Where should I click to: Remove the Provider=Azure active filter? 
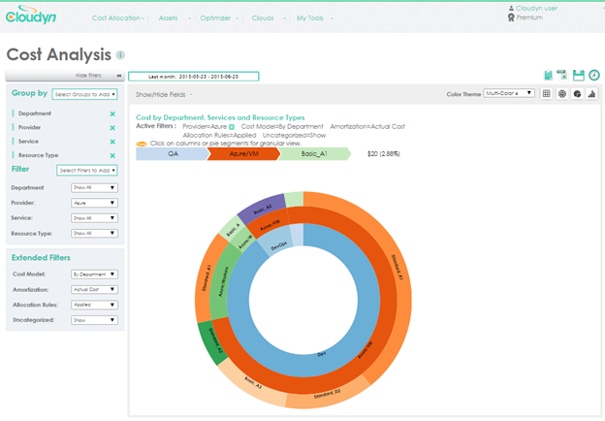point(232,127)
